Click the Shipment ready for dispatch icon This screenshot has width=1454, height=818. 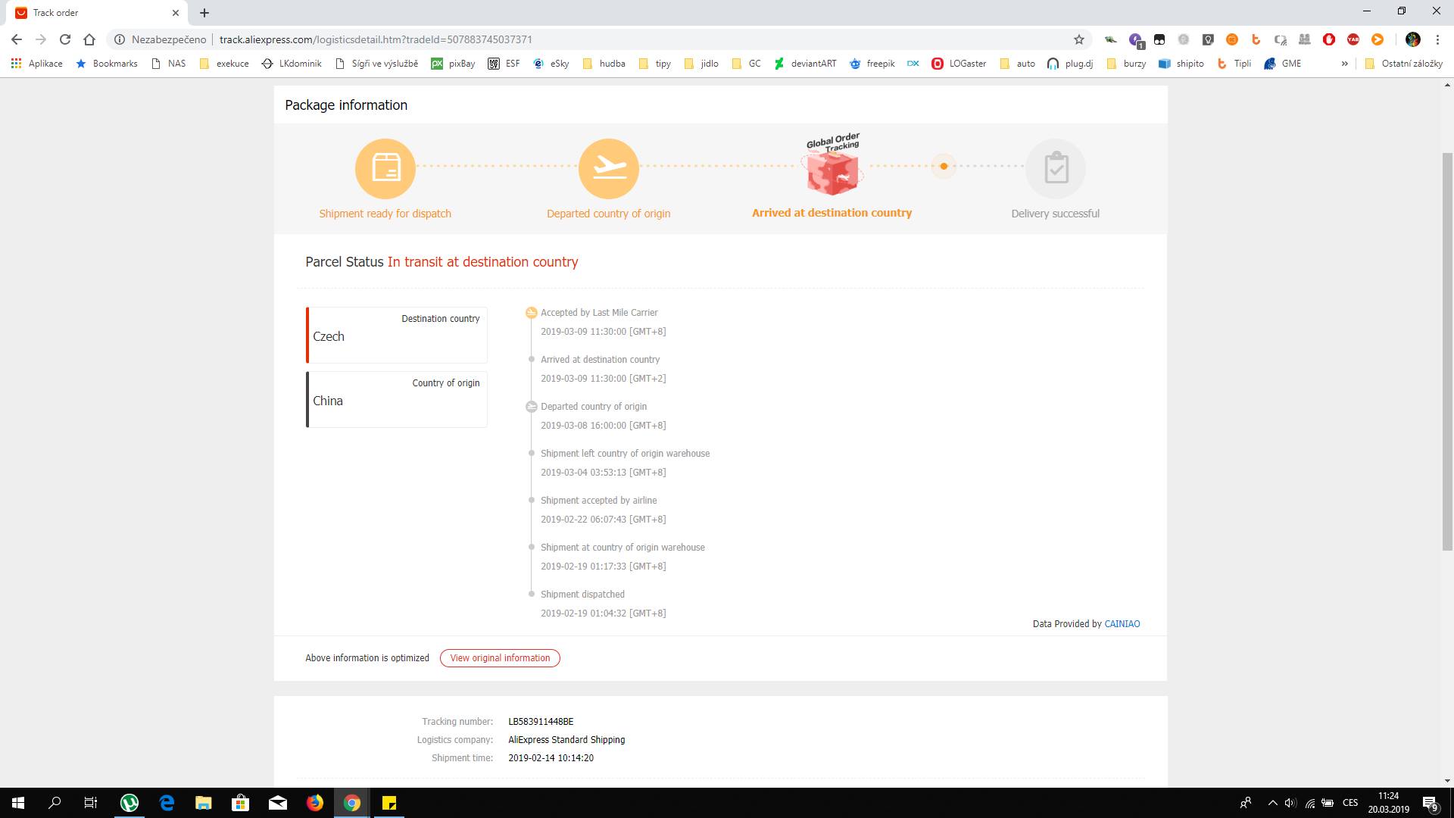[x=385, y=168]
